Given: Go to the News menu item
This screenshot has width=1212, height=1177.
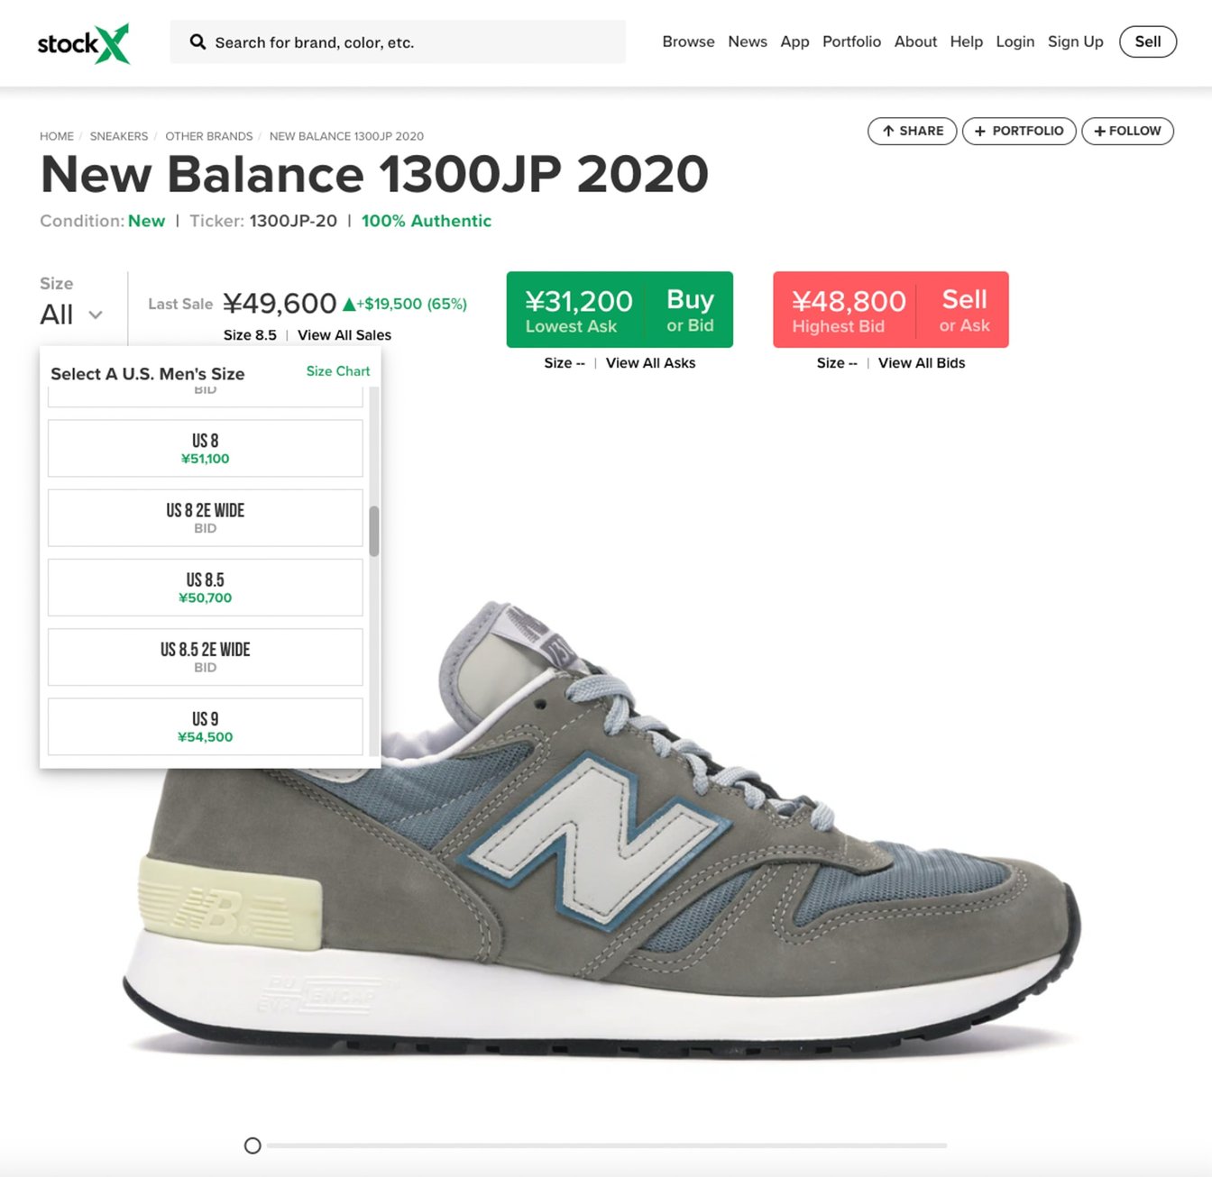Looking at the screenshot, I should pos(748,41).
